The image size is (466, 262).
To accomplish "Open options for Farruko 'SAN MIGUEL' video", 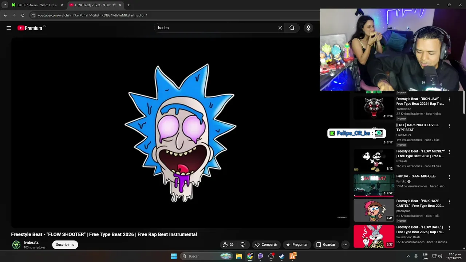I will click(x=449, y=177).
